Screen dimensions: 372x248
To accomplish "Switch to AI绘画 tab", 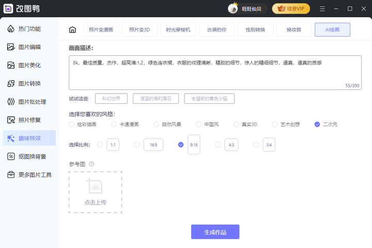I will point(332,29).
